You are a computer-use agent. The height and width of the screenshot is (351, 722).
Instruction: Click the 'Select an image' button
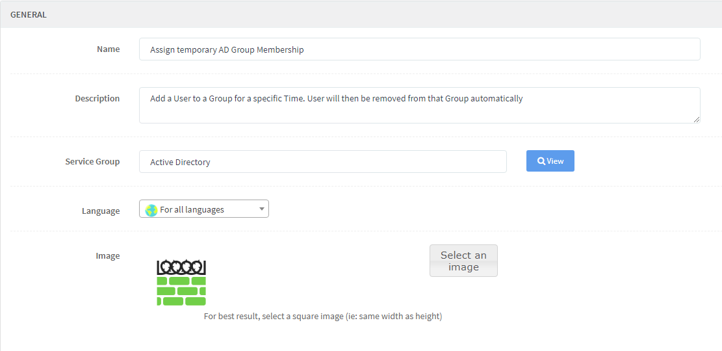464,261
